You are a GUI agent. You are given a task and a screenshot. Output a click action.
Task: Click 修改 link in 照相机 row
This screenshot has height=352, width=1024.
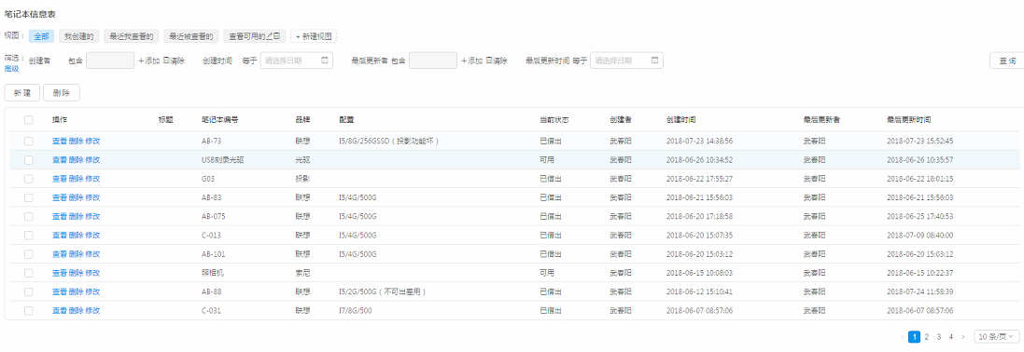92,273
